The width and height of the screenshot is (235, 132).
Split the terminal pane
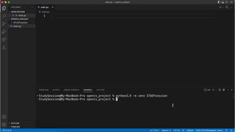(220, 90)
